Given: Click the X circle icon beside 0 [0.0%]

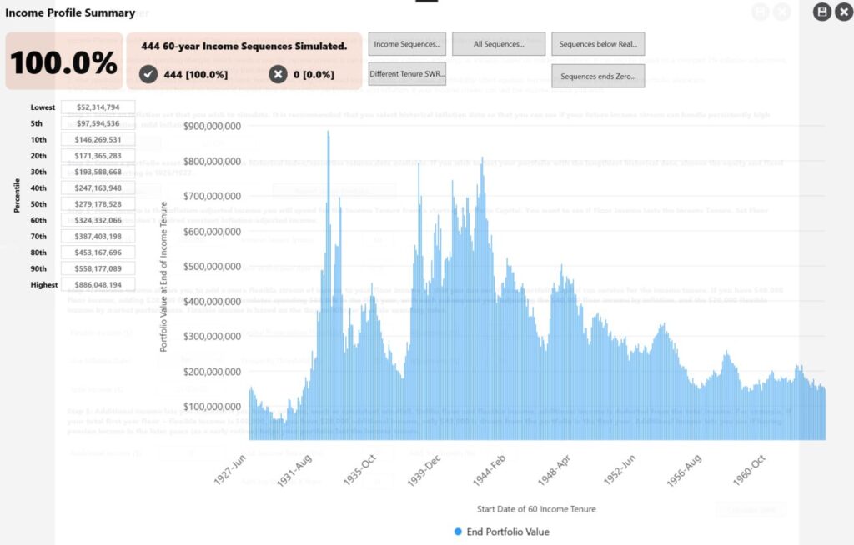Looking at the screenshot, I should pos(278,76).
